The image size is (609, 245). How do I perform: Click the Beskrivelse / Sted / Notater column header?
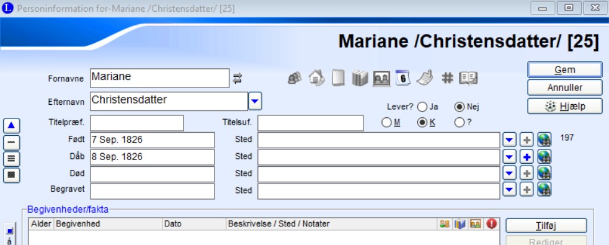pyautogui.click(x=331, y=224)
